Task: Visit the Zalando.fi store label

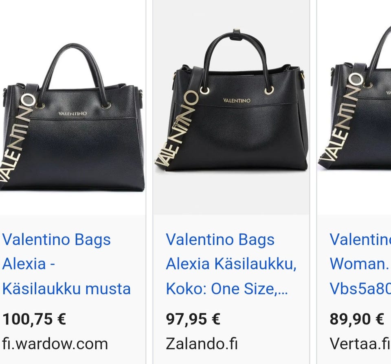Action: tap(202, 344)
